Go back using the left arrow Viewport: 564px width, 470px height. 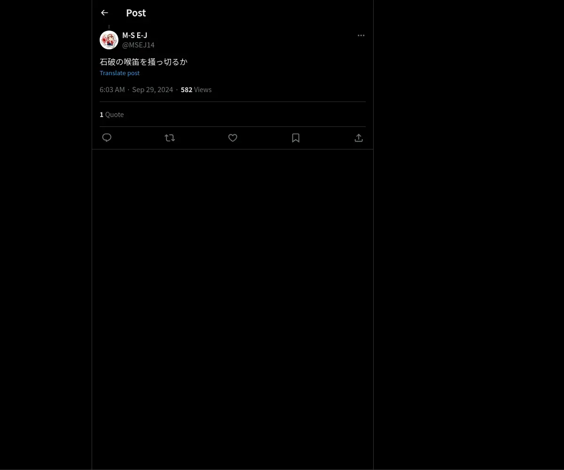tap(104, 13)
